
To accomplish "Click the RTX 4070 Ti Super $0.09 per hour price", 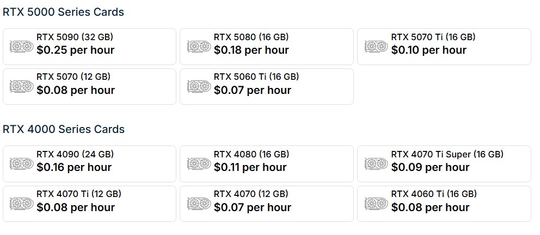I will [430, 167].
